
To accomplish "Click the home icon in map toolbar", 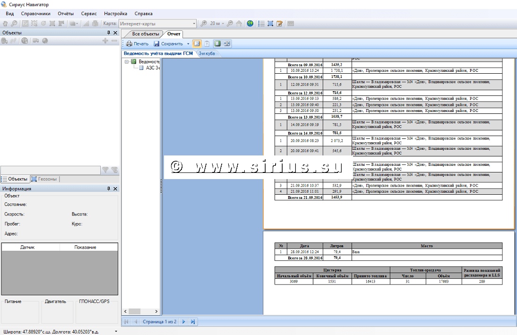I will (x=239, y=23).
